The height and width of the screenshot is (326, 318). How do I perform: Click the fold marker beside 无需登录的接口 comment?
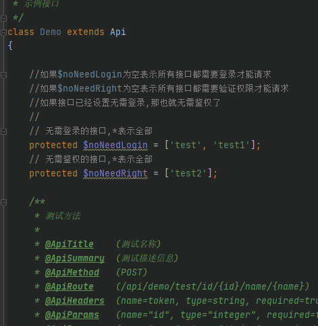coord(3,131)
